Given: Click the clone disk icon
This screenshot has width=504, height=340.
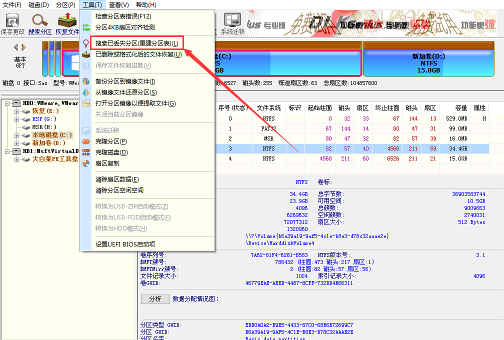Looking at the screenshot, I should (x=86, y=152).
